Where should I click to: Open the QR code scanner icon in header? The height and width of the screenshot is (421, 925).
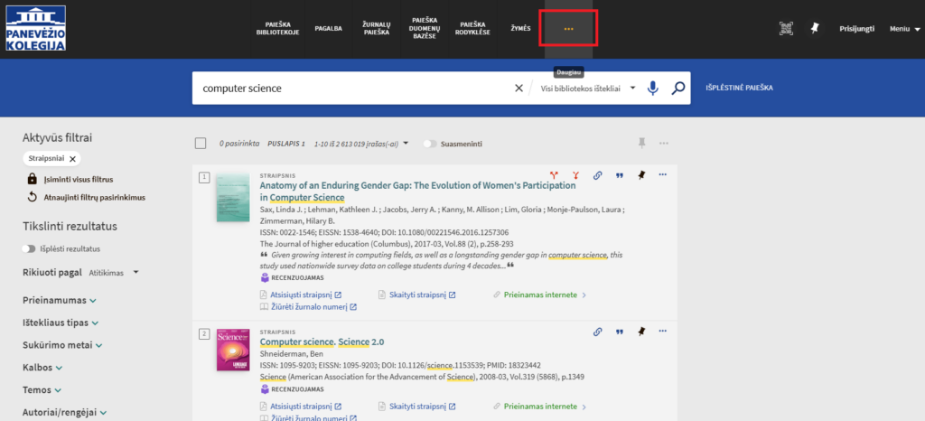786,29
